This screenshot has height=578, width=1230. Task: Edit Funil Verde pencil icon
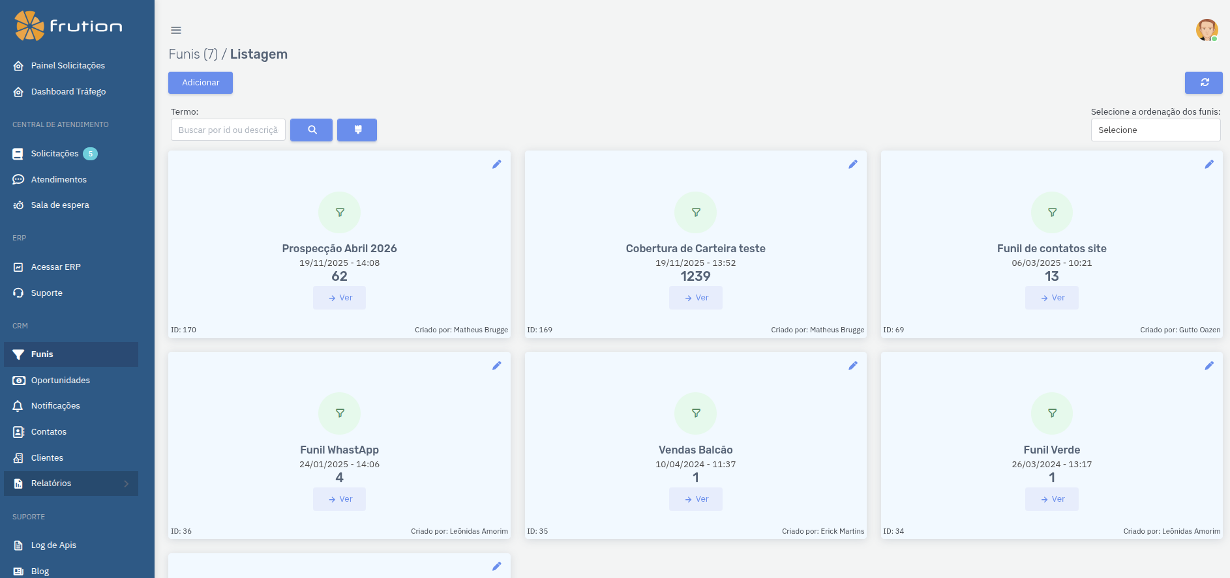coord(1209,366)
